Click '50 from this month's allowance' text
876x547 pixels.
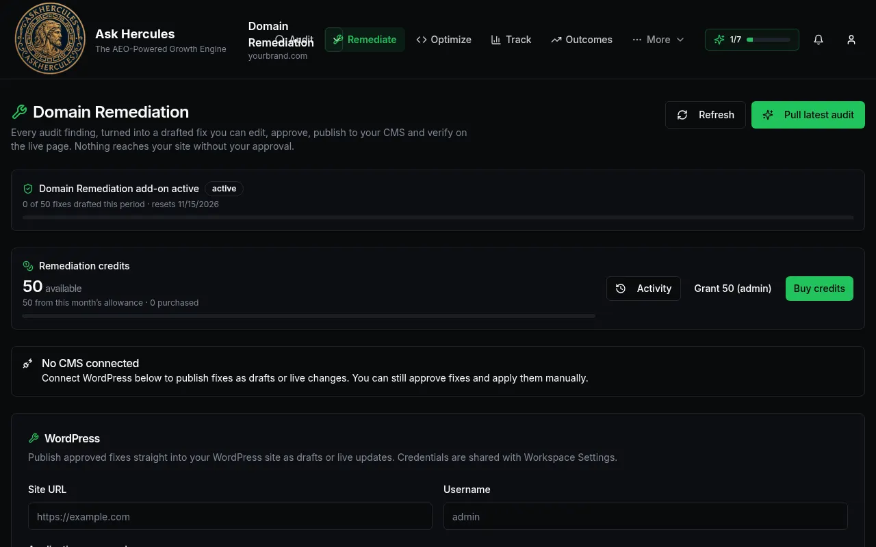83,302
